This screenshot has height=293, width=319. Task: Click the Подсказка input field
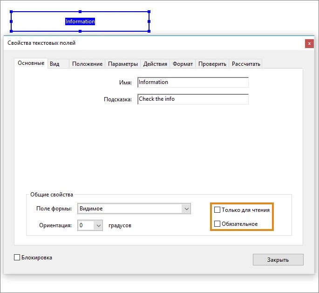tap(193, 99)
